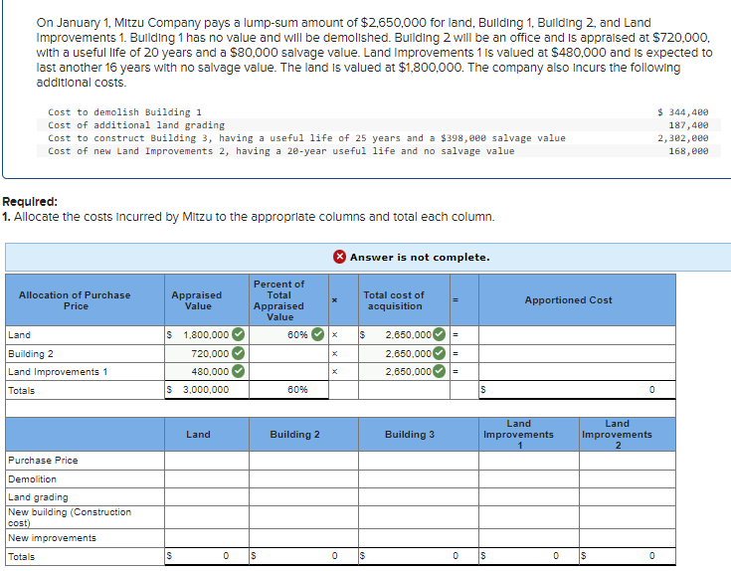Screen dimensions: 731x571
Task: Select New improvements cell under Land Improvements 1 column
Action: tap(529, 538)
